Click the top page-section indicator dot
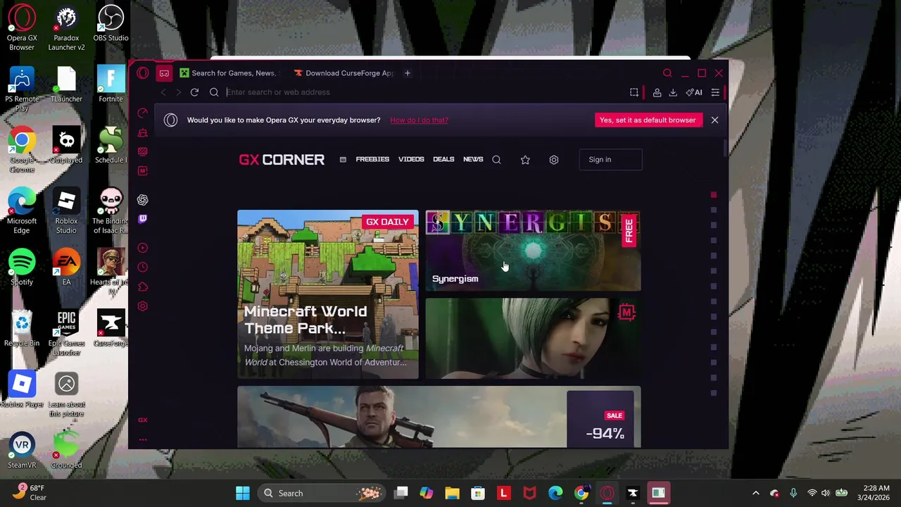 tap(713, 195)
